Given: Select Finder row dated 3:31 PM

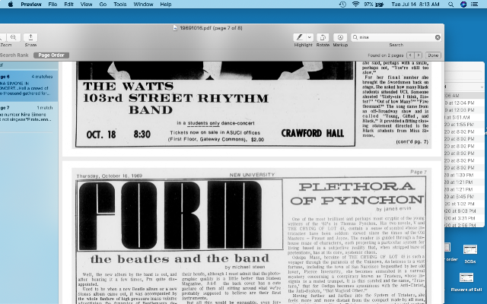Looking at the screenshot, I should (464, 218).
